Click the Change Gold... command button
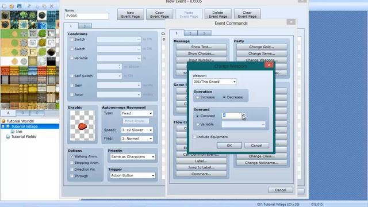The width and height of the screenshot is (368, 207). 262,47
